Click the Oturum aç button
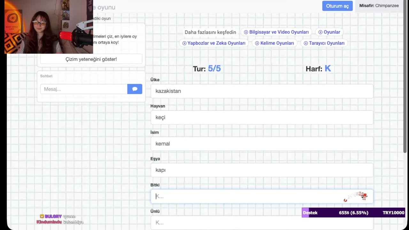 (x=337, y=6)
